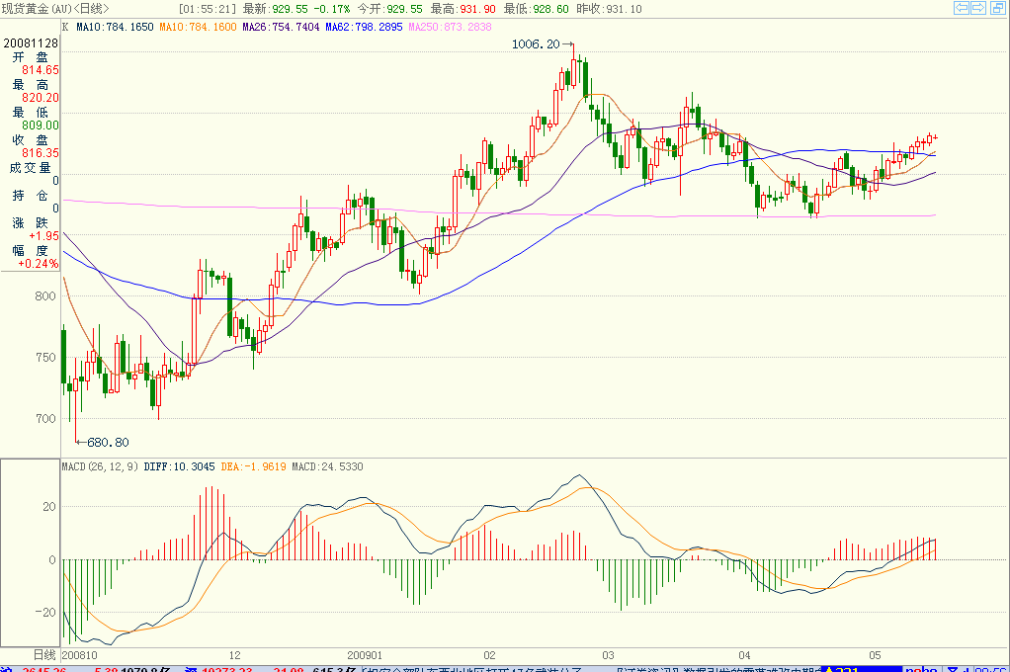
Task: Click the MA250:873.2838 indicator label
Action: pos(450,27)
